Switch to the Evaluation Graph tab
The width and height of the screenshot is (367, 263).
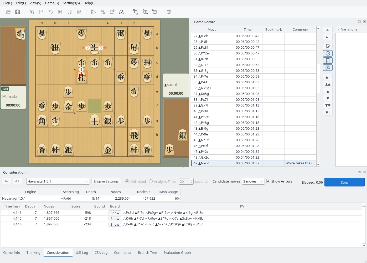coord(177,253)
